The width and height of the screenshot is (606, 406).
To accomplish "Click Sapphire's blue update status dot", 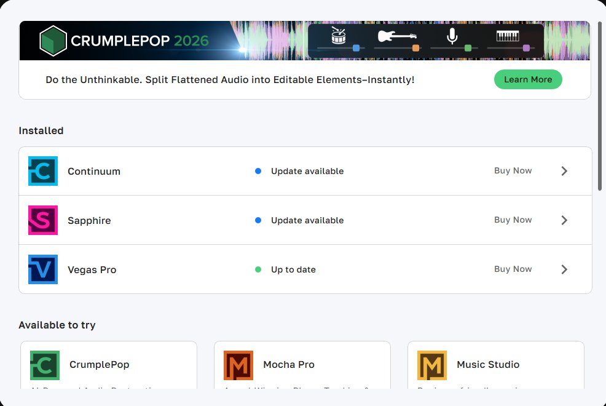I will (258, 220).
